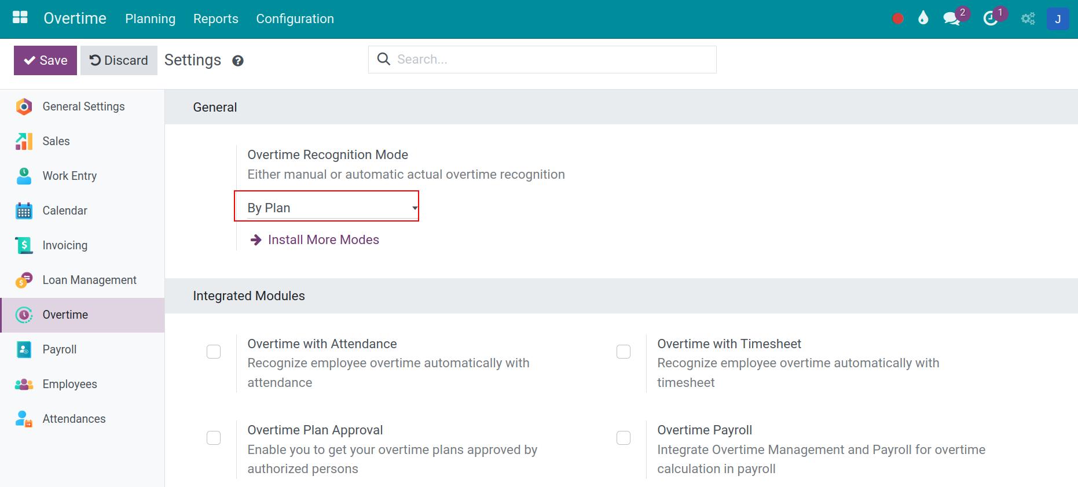
Task: Open the user avatar J menu
Action: [1057, 19]
